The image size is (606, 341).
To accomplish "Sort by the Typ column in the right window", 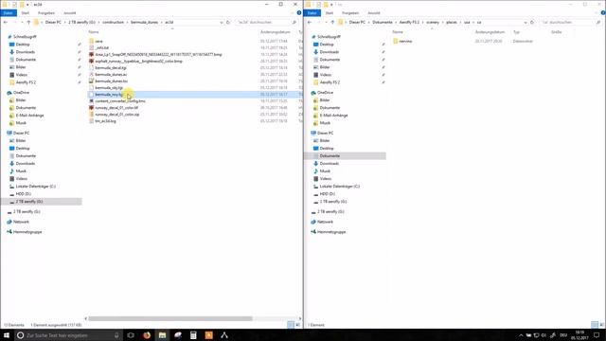I will point(516,32).
